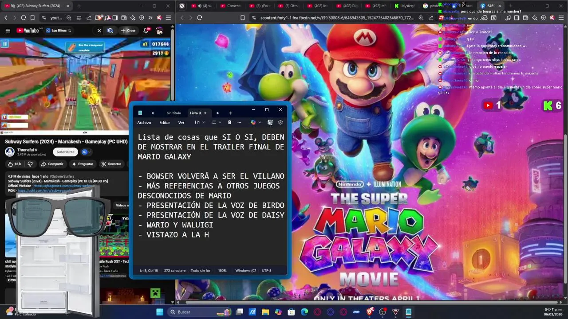Switch to Sin título Notepad tab

[174, 113]
